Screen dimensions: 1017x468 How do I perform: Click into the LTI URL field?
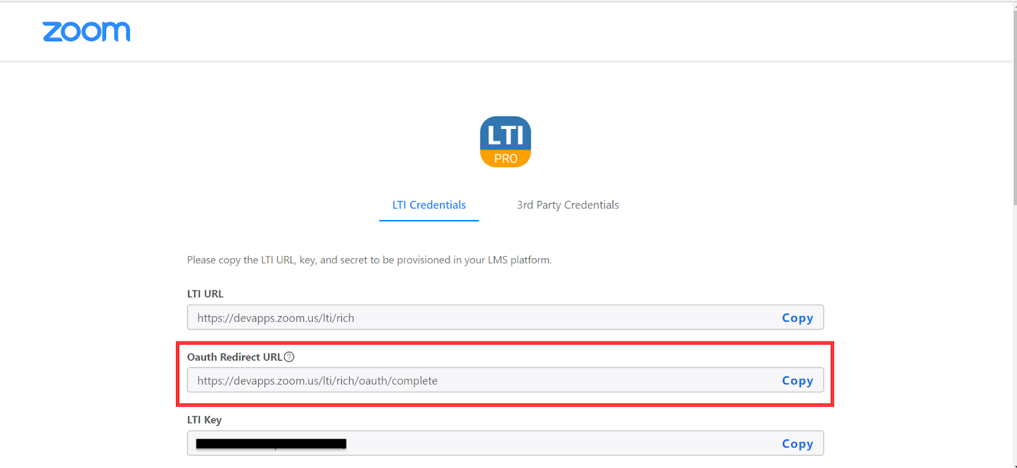pos(505,317)
